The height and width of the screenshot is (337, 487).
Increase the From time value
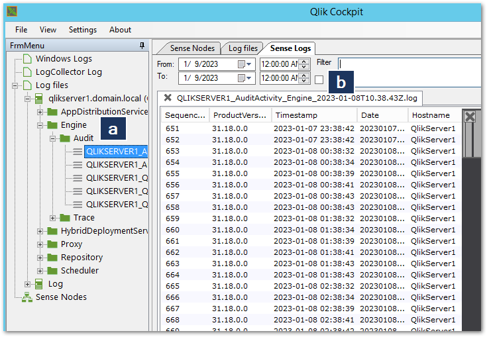pos(304,62)
